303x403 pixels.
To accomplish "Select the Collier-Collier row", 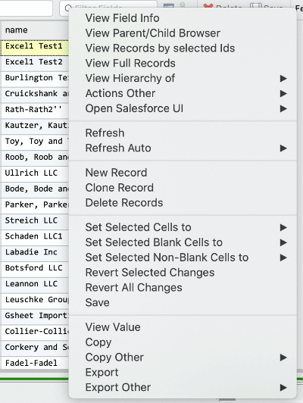I will (35, 333).
